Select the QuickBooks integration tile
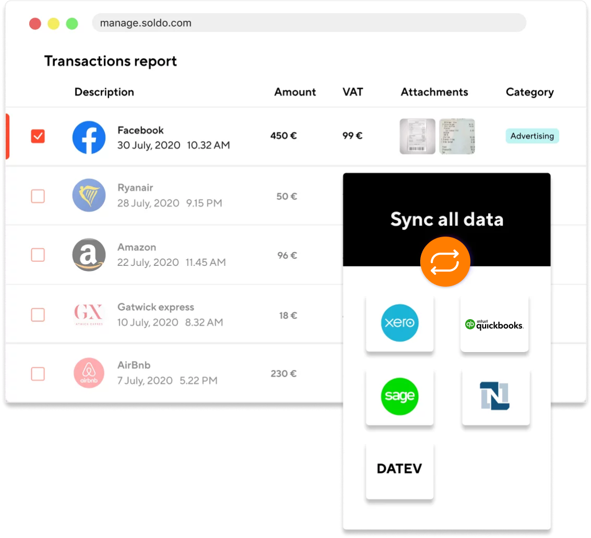This screenshot has width=591, height=538. [x=494, y=323]
